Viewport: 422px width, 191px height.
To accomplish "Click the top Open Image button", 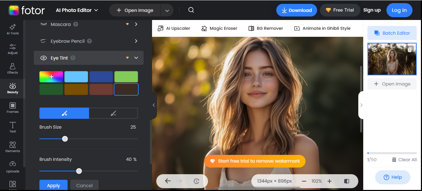I will pyautogui.click(x=135, y=11).
